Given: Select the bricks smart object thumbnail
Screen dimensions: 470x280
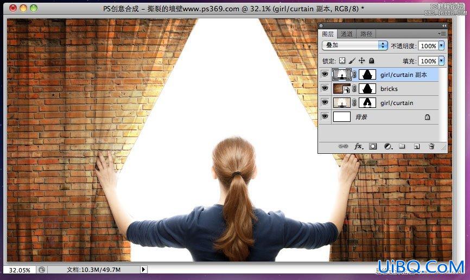Looking at the screenshot, I should click(x=342, y=88).
